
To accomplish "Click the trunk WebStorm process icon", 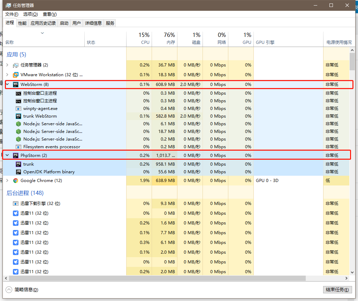I will point(18,116).
